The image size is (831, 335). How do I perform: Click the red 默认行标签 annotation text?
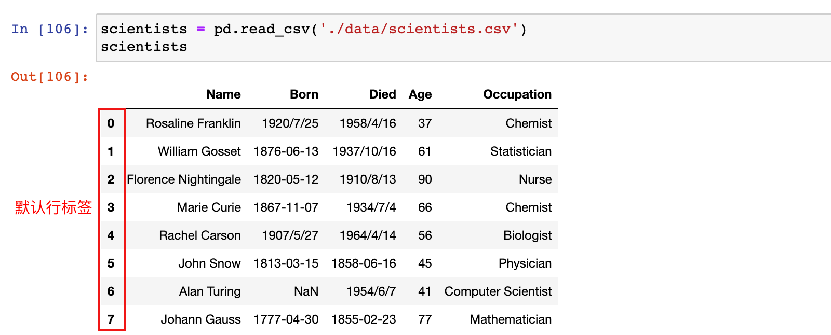coord(53,207)
